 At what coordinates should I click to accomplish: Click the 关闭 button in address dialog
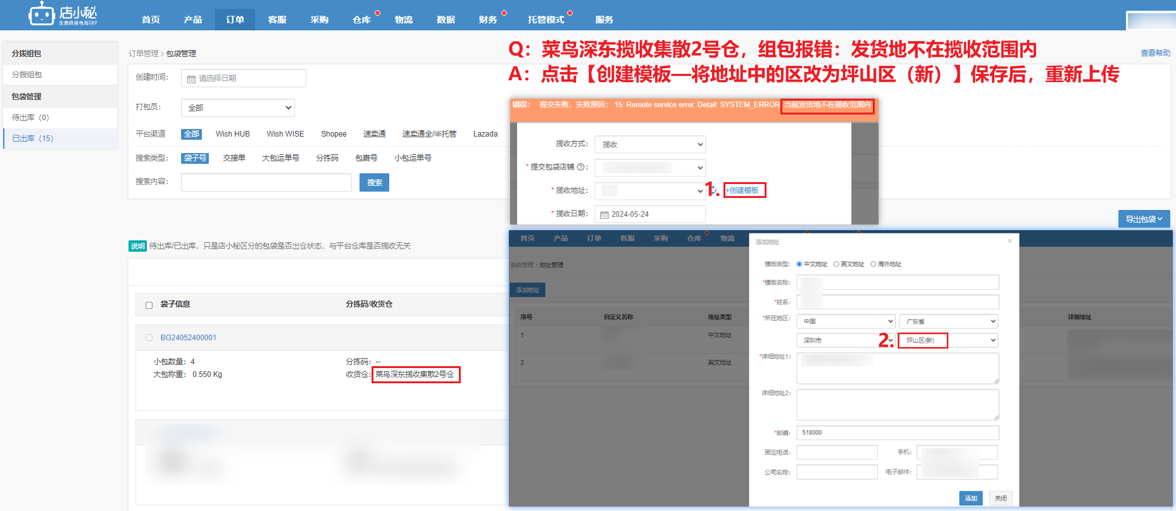1001,498
